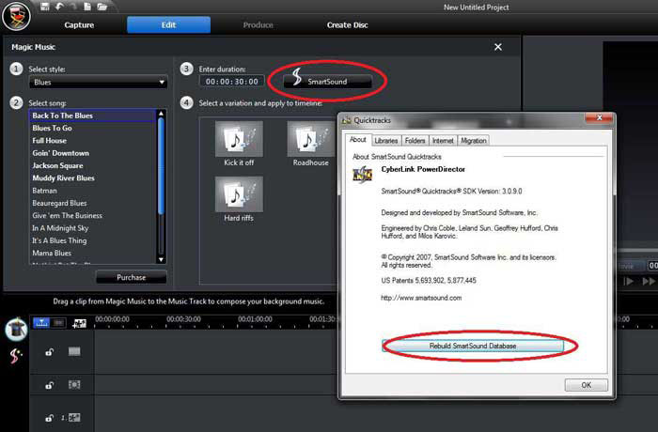Switch to Timeline view icon
This screenshot has width=658, height=432.
tap(41, 322)
